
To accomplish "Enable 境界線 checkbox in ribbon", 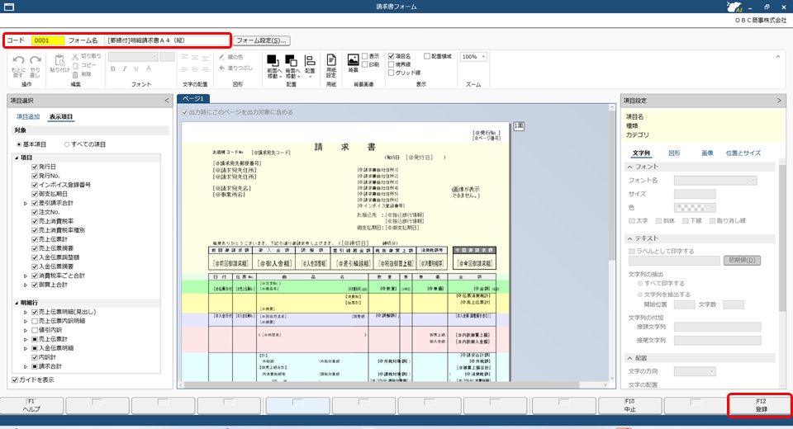I will [391, 64].
